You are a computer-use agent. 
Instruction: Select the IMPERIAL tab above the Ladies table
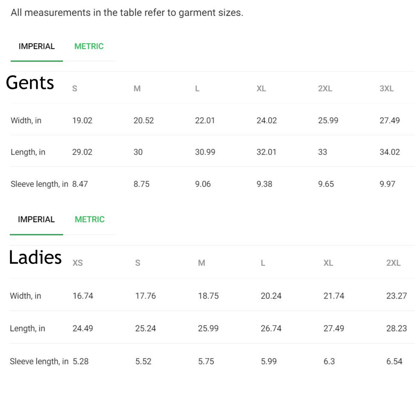tap(36, 220)
